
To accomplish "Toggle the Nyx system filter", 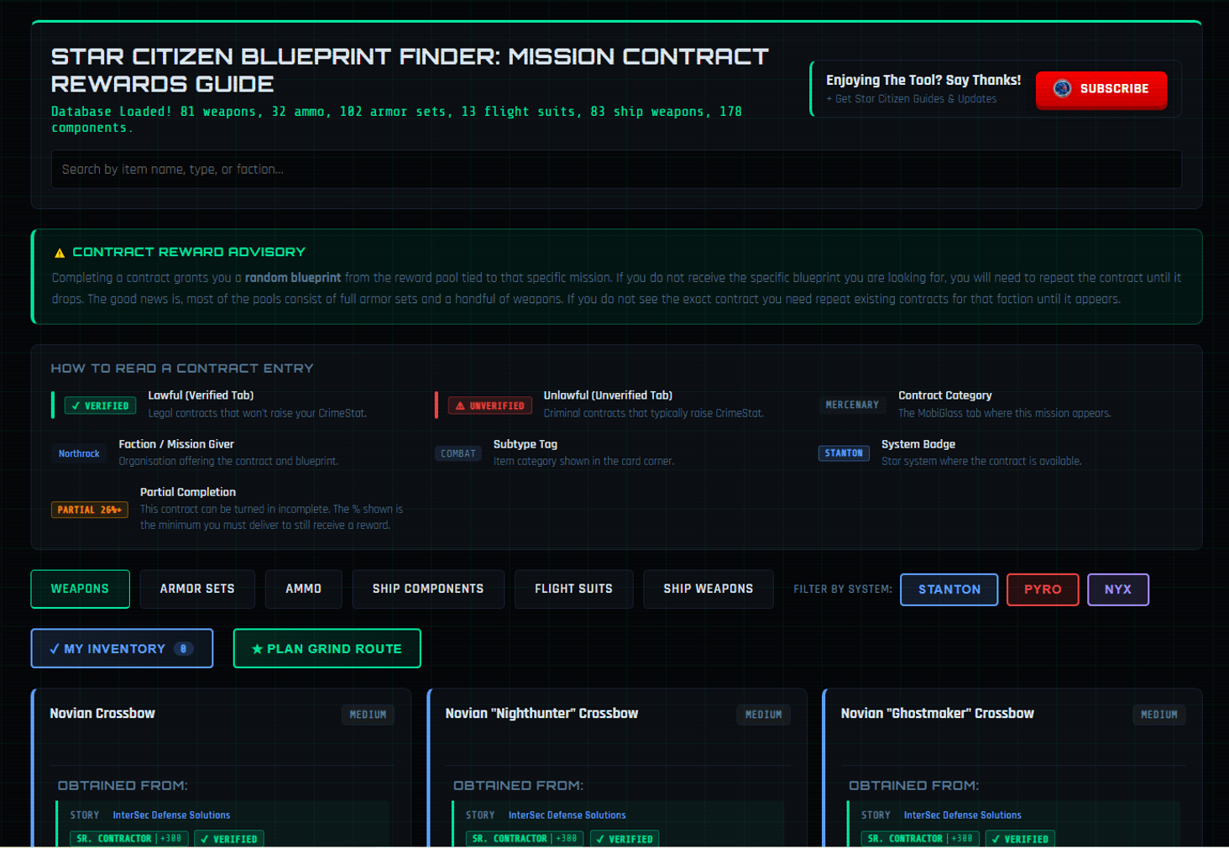I will 1118,589.
